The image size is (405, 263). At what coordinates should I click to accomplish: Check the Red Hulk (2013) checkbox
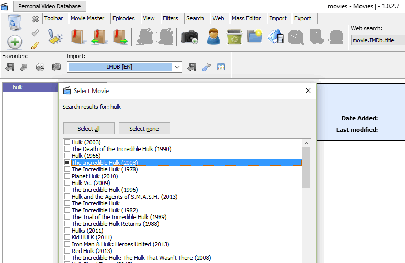point(67,251)
